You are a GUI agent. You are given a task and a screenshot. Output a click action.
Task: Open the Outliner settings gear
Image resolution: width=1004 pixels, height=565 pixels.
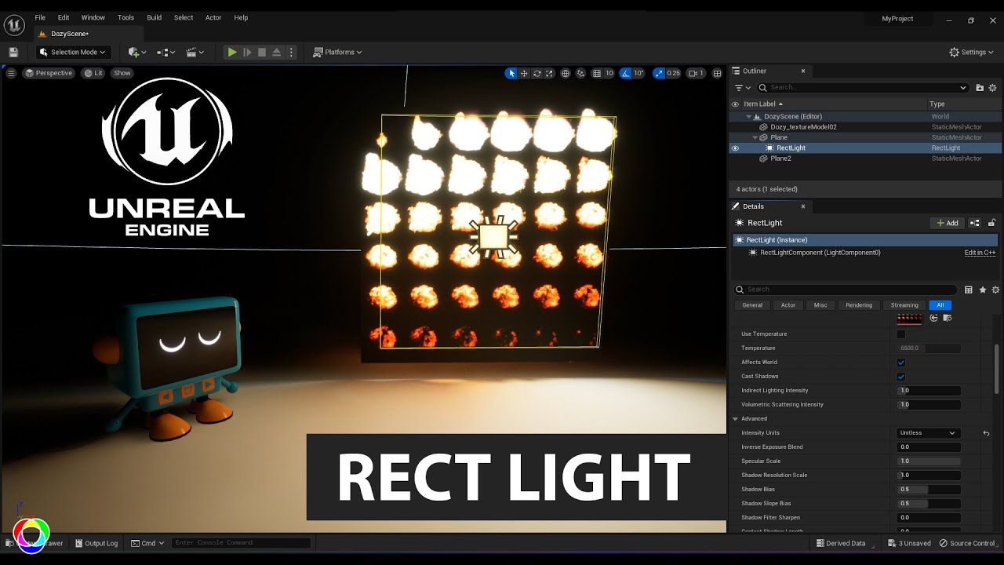pyautogui.click(x=993, y=88)
